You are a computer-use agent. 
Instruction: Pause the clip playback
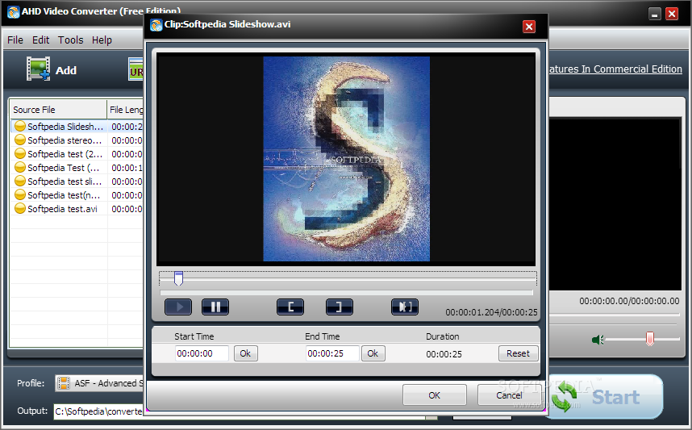pos(215,307)
